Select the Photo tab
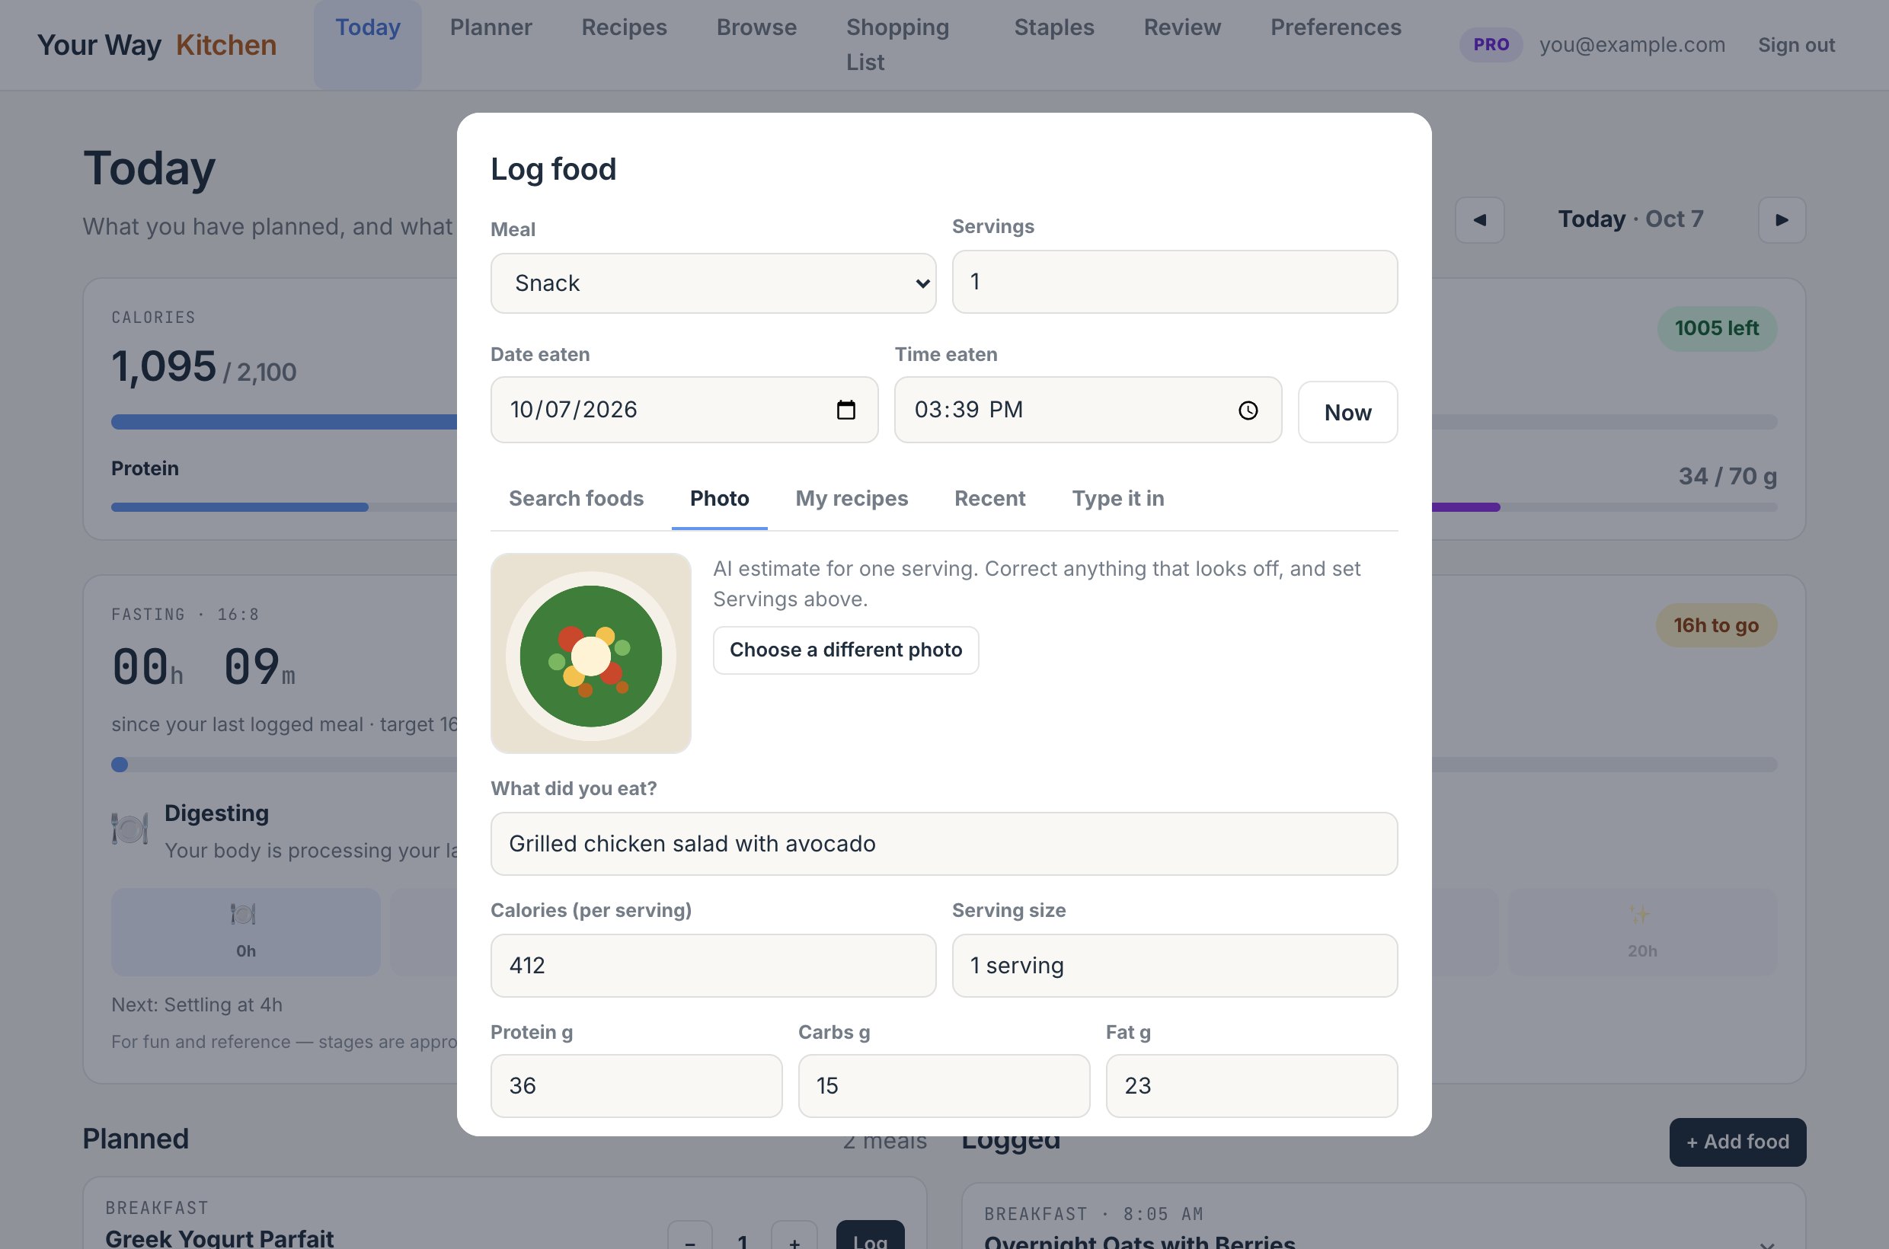 (720, 498)
